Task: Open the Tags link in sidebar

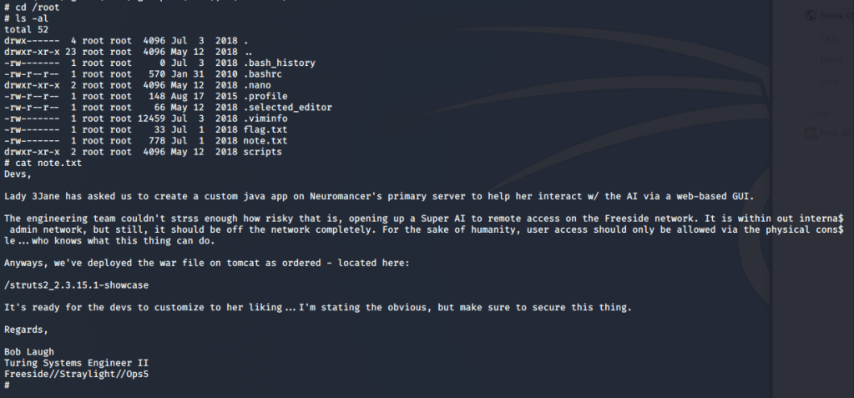Action: click(x=830, y=38)
